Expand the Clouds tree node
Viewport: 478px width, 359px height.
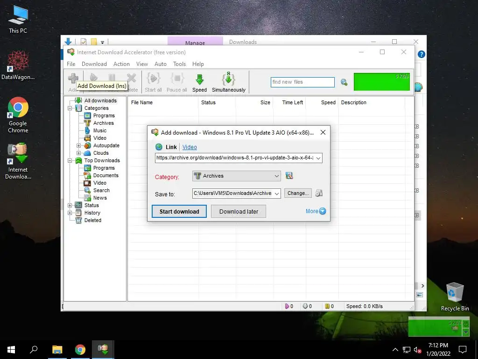[78, 153]
